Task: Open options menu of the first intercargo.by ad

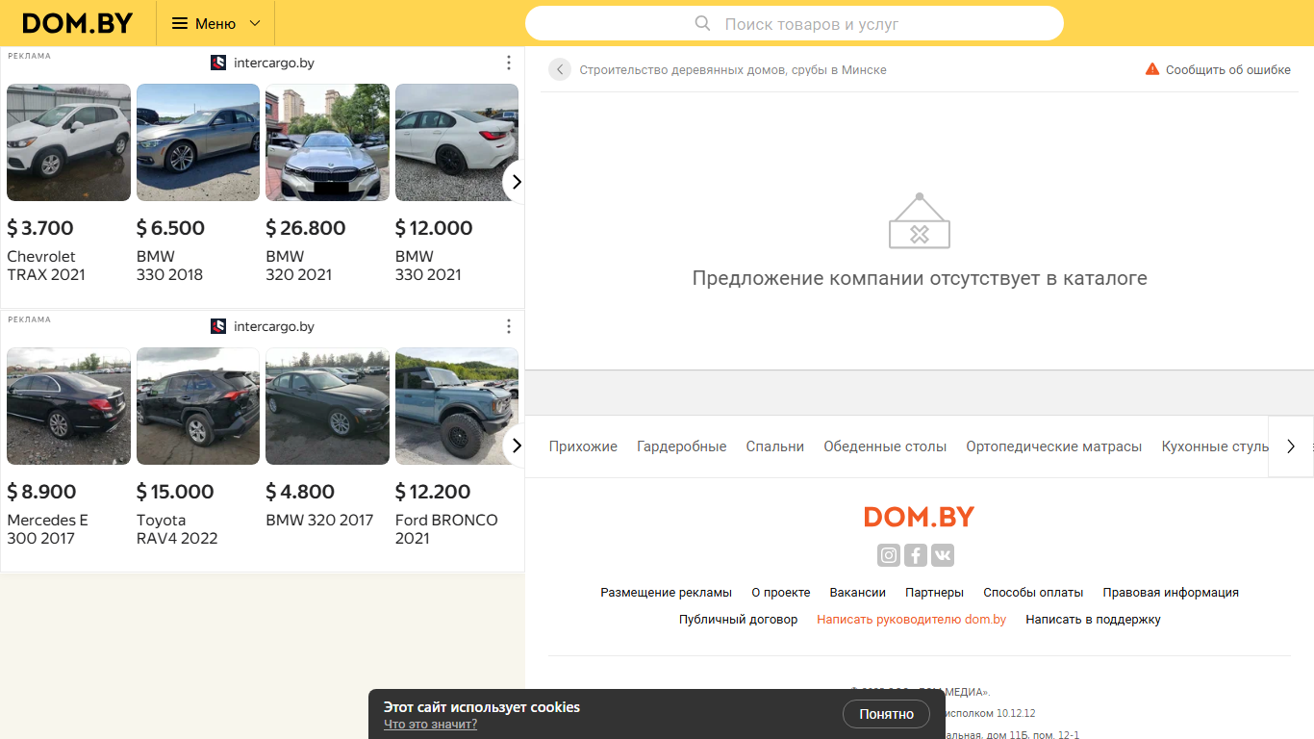Action: click(509, 63)
